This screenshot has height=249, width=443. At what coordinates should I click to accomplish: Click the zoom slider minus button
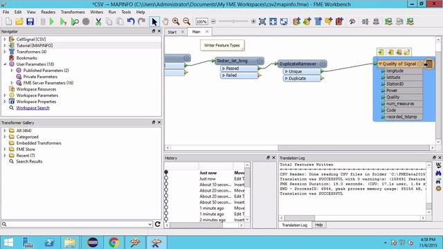tap(213, 21)
